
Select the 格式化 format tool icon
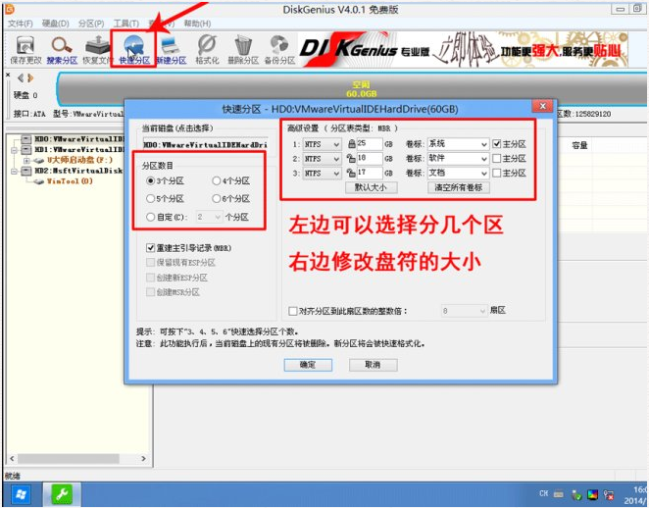pos(208,50)
